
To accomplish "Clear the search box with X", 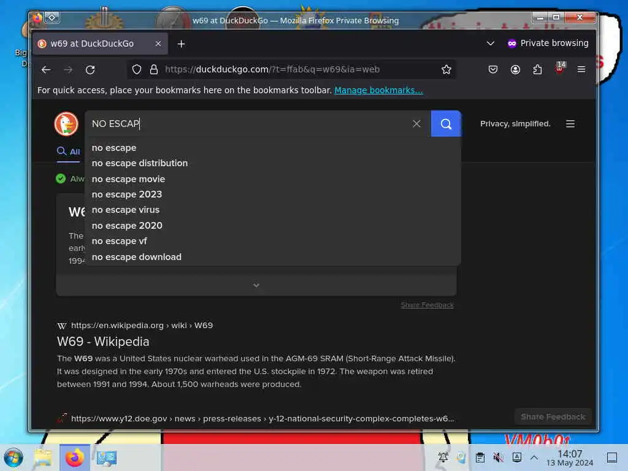I will click(416, 124).
